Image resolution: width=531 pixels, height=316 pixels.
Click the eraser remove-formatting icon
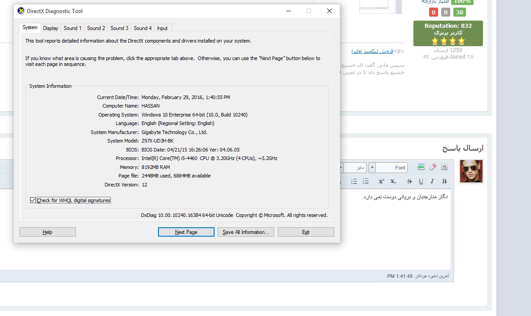(433, 167)
